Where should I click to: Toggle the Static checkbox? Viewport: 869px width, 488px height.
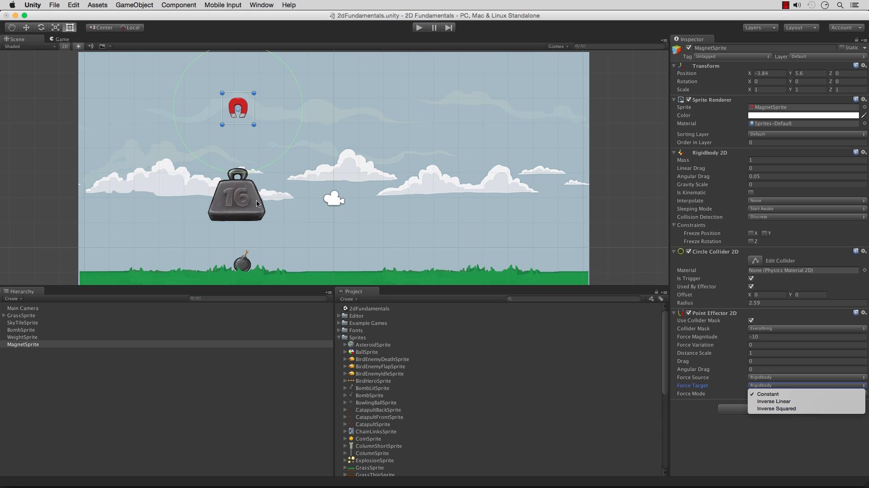click(x=841, y=47)
